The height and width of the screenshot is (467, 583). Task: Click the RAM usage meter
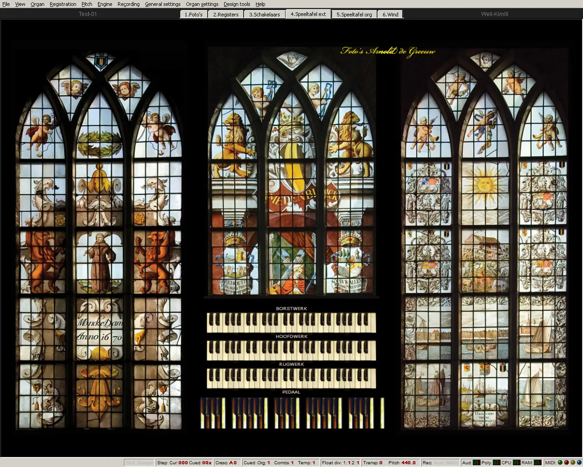[537, 462]
